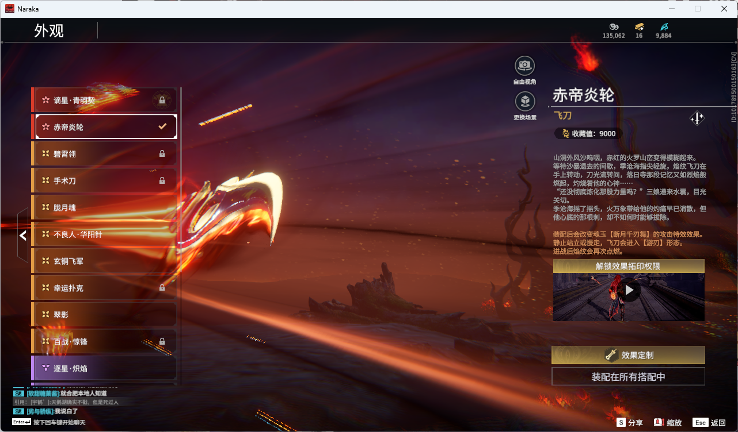The image size is (738, 432).
Task: Click the equipped checkmark on 赤帝炎轮
Action: (x=162, y=126)
